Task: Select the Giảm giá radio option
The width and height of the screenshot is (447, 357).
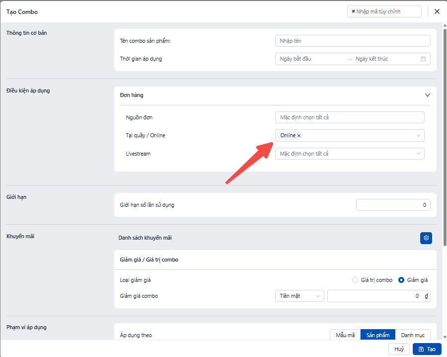Action: click(401, 280)
